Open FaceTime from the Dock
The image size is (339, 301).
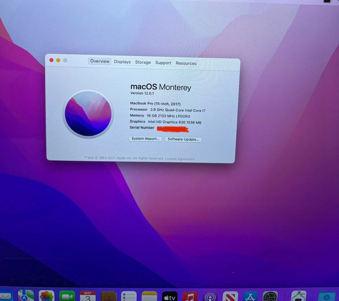tap(67, 296)
